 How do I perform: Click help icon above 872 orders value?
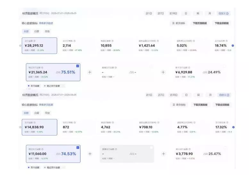75,123
